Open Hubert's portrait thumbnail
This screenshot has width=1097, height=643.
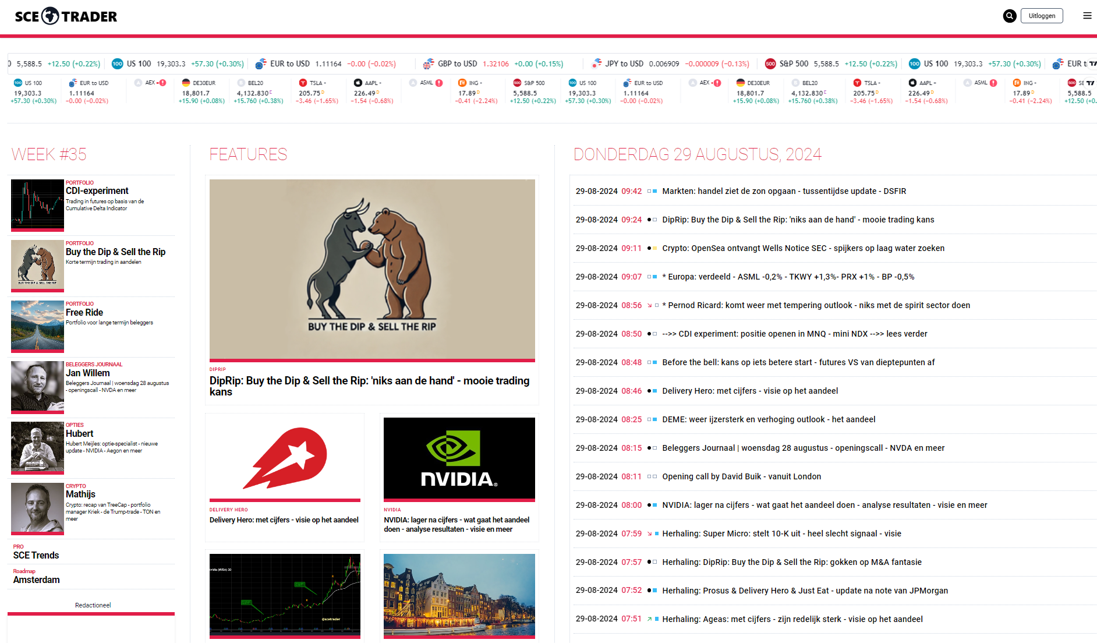(37, 447)
